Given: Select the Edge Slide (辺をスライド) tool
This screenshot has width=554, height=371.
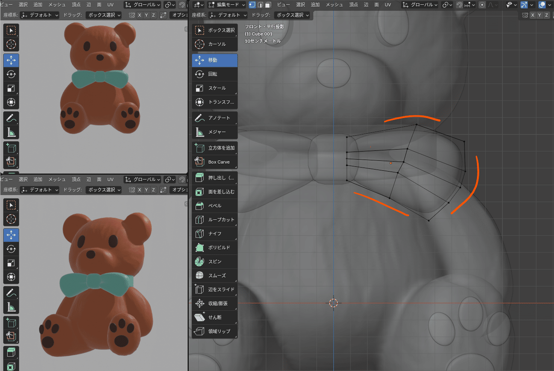Looking at the screenshot, I should pyautogui.click(x=215, y=289).
